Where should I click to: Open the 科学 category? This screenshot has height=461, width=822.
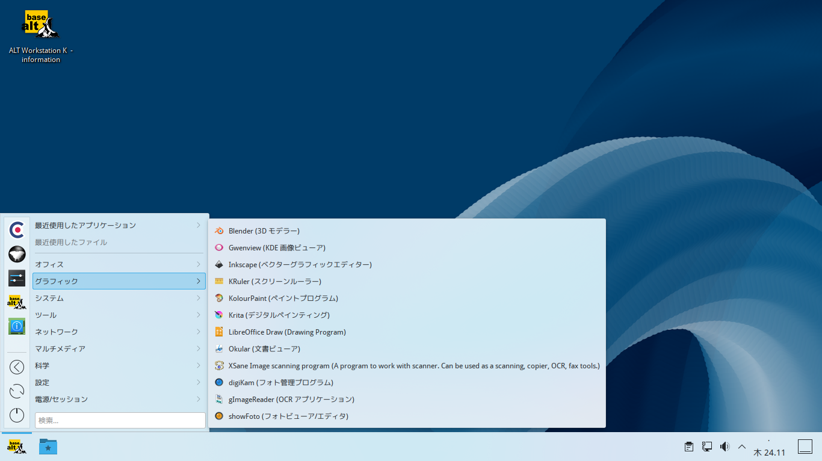click(x=119, y=365)
